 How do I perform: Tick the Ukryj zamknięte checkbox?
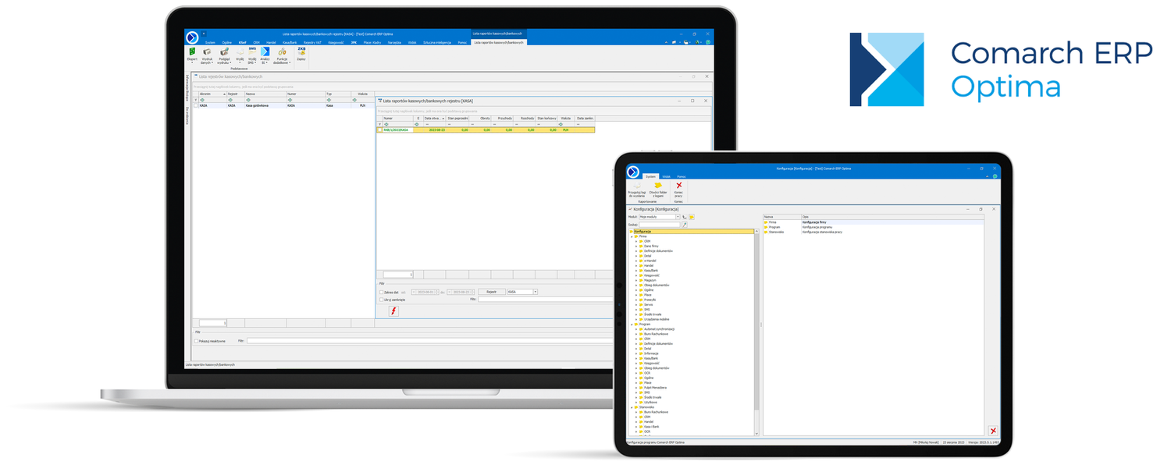click(x=382, y=300)
